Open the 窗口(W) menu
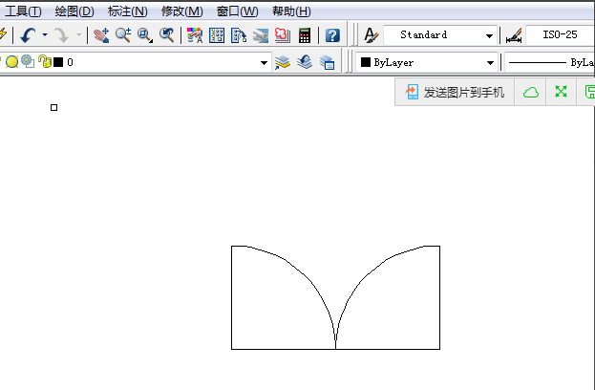 pyautogui.click(x=237, y=11)
